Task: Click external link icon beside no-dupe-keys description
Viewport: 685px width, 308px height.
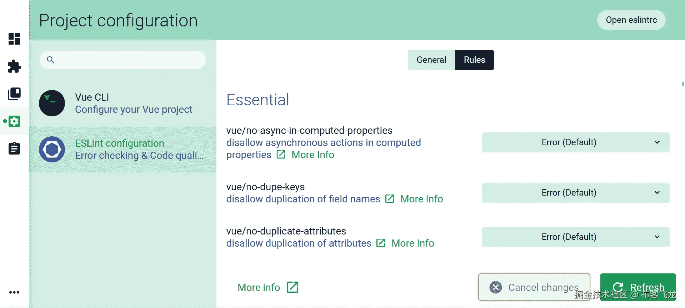Action: click(x=390, y=199)
